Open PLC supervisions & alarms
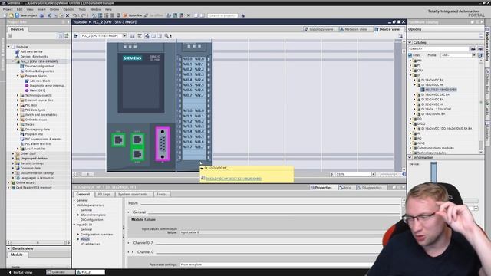The width and height of the screenshot is (491, 276). pos(43,139)
